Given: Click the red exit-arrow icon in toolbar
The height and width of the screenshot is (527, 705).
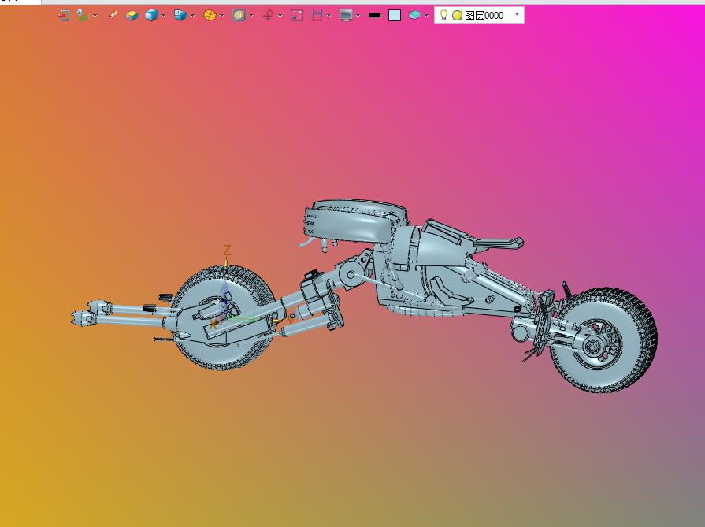Looking at the screenshot, I should [x=63, y=15].
